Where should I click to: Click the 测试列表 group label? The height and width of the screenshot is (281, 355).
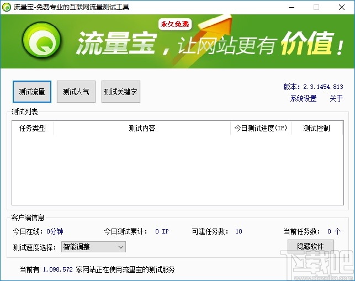coord(24,112)
